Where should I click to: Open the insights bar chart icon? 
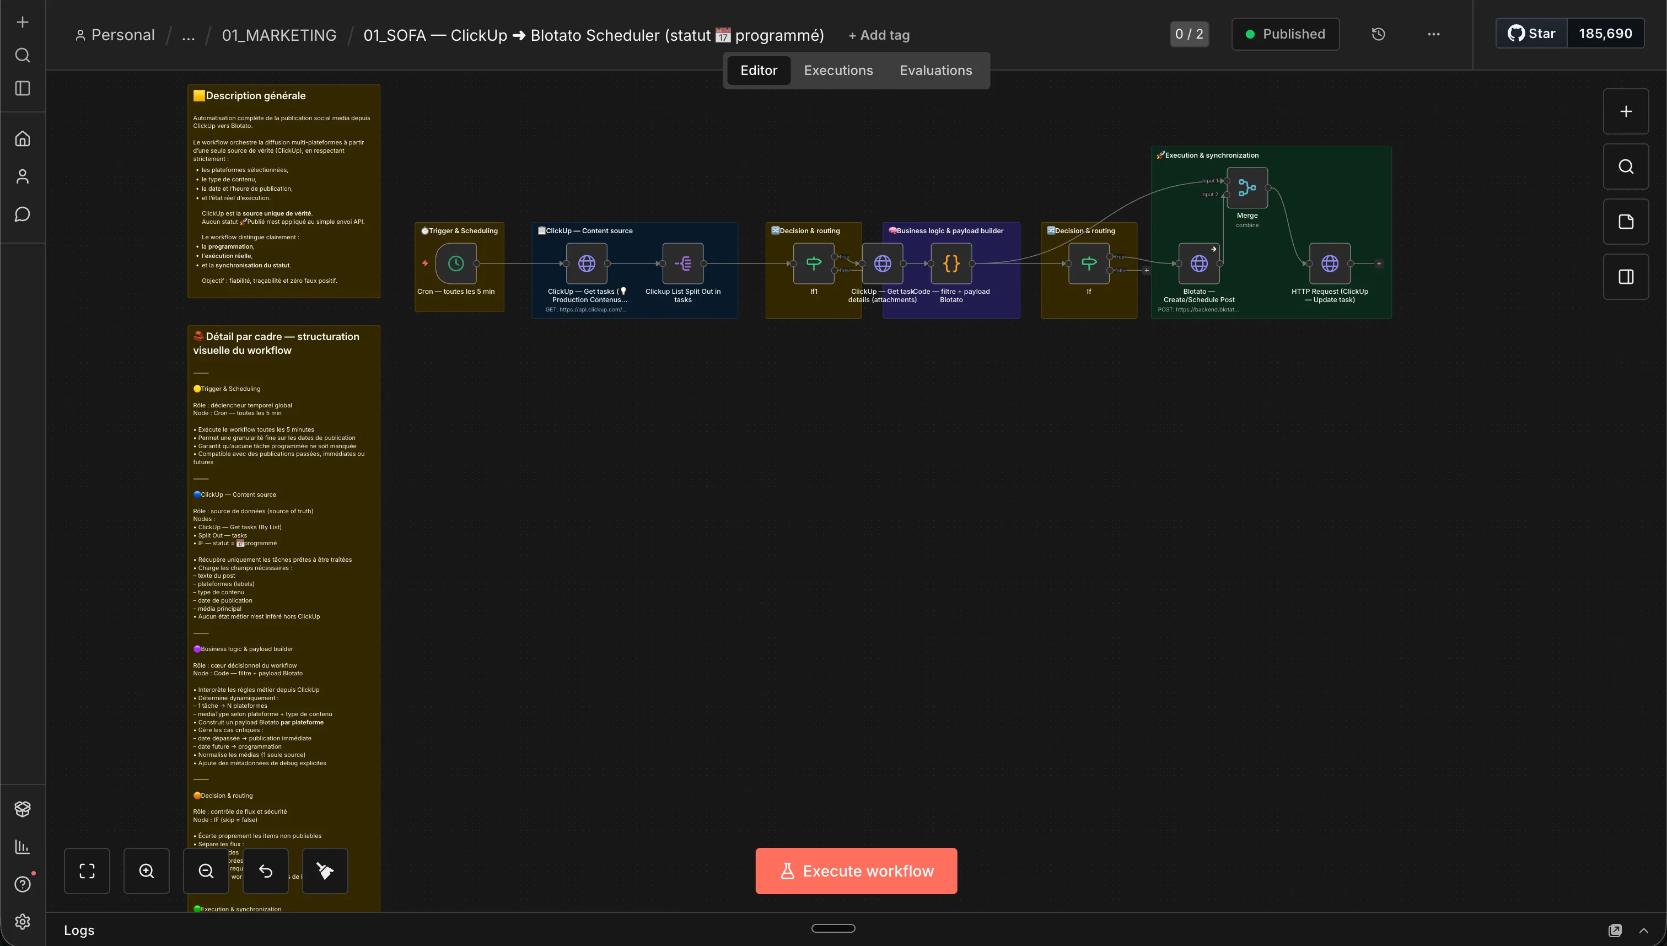23,847
